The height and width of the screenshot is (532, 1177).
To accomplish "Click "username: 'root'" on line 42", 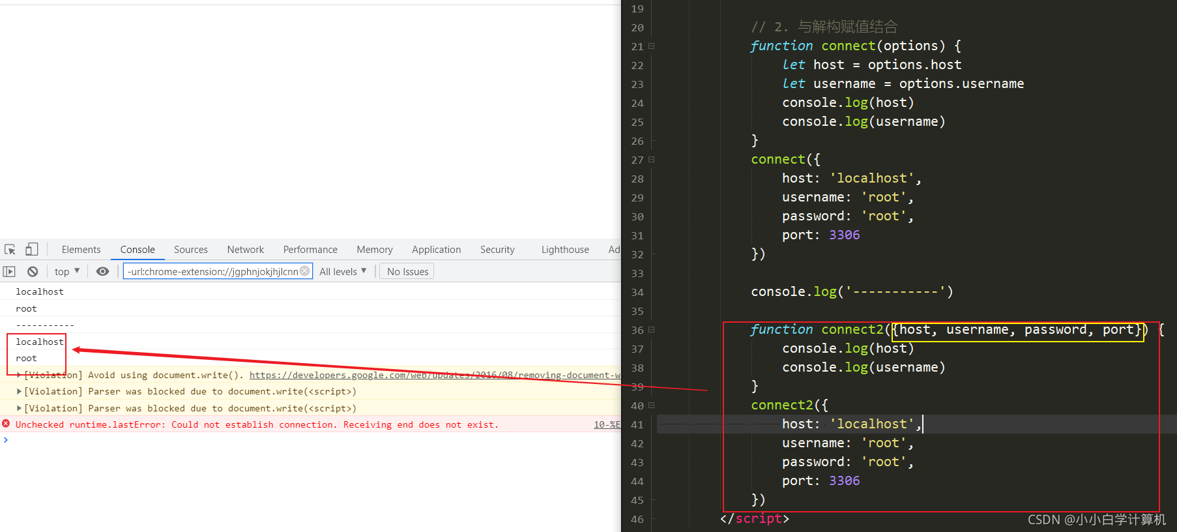I will click(x=848, y=443).
